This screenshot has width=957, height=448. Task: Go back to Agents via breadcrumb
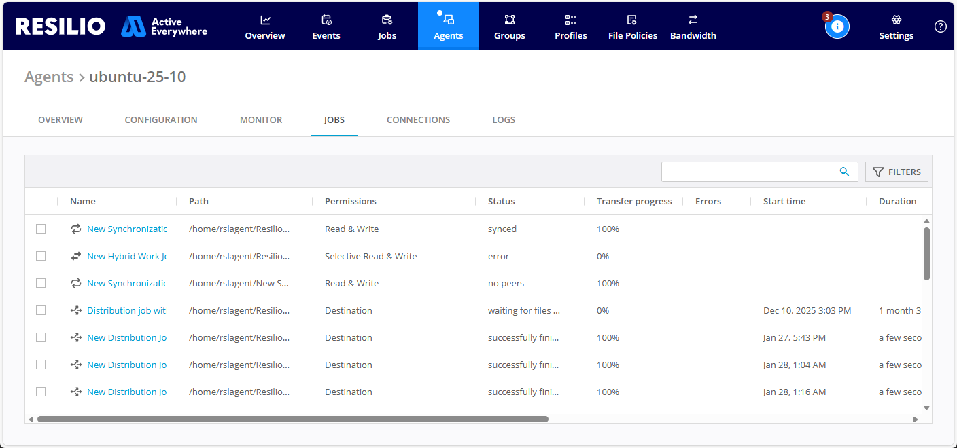point(49,77)
